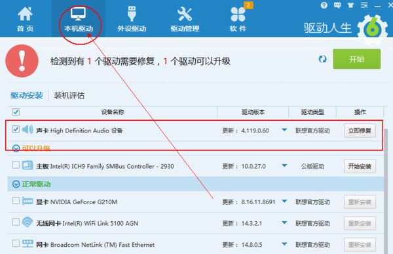Click the motherboard device icon

pos(28,165)
